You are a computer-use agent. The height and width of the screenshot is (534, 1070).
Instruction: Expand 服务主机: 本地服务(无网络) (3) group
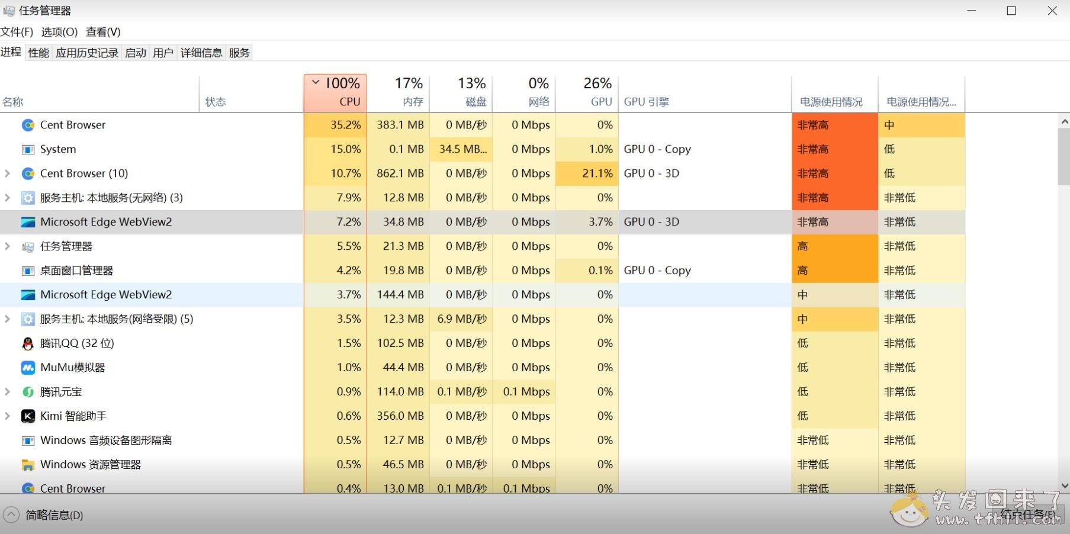pos(8,198)
